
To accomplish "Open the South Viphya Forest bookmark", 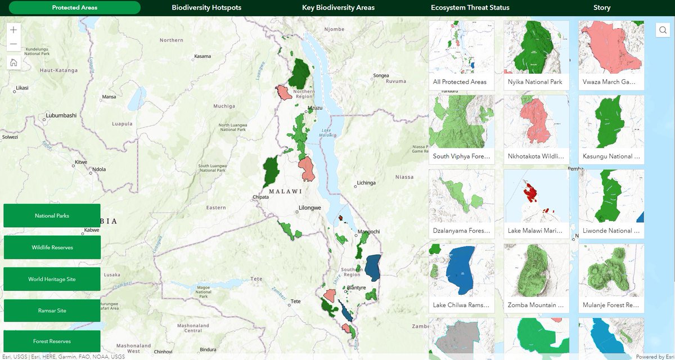I will click(462, 130).
